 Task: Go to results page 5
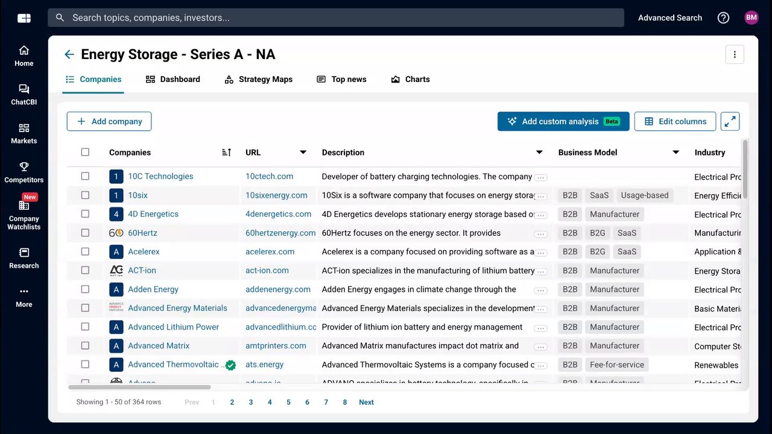pyautogui.click(x=288, y=402)
